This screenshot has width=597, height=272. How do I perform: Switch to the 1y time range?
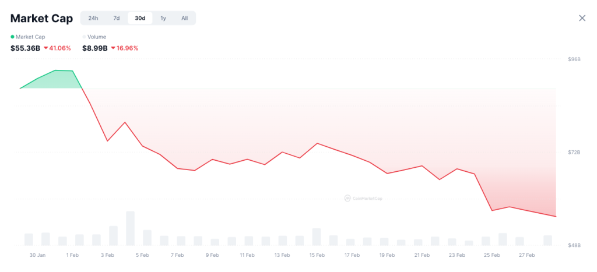point(163,18)
